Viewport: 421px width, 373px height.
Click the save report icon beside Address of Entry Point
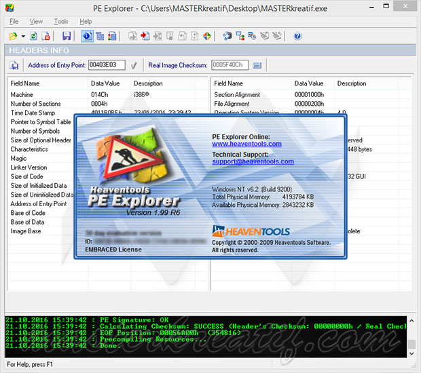point(14,65)
